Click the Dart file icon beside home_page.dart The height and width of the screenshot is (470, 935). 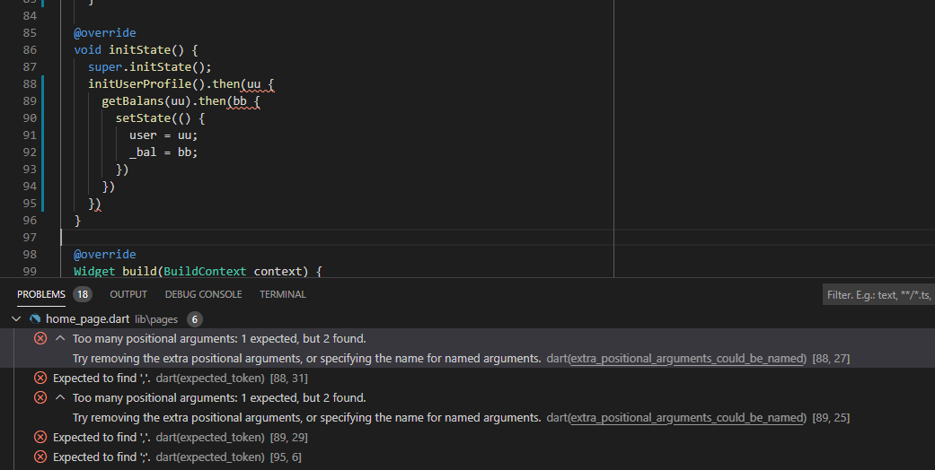click(x=35, y=318)
